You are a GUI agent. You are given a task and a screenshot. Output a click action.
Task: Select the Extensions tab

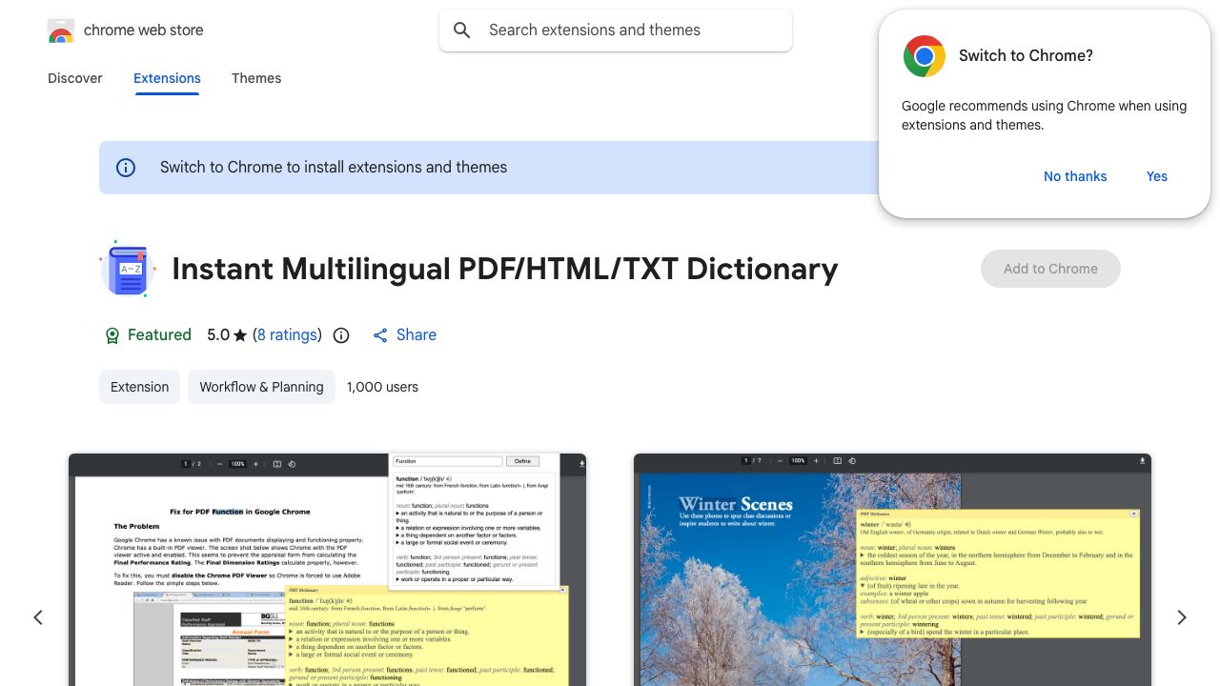click(x=167, y=78)
